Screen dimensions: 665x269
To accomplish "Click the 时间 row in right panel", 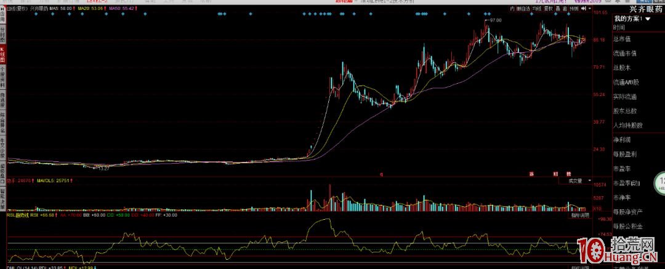I will (619, 28).
